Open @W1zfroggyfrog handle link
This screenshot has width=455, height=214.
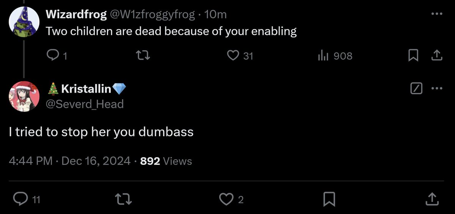point(152,15)
